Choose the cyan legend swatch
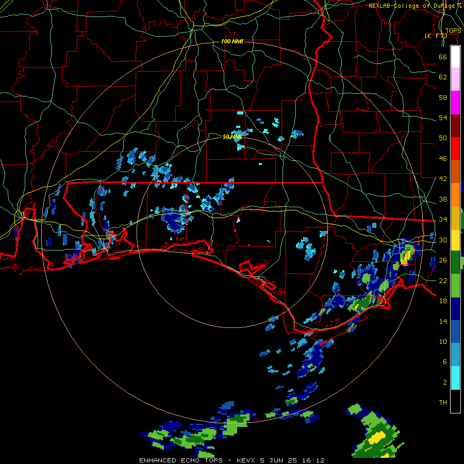Viewport: 464px width, 464px height. 455,378
